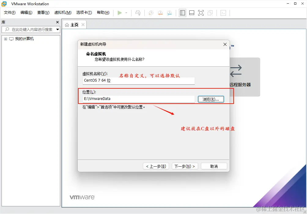Click the computer icon beside 我的计算机
This screenshot has height=214, width=307.
pyautogui.click(x=11, y=39)
